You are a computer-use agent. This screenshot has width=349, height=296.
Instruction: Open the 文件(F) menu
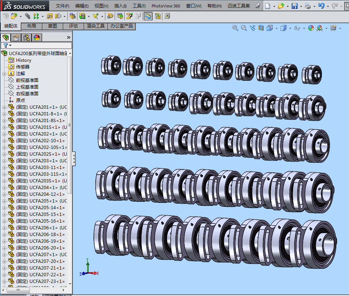(x=62, y=6)
